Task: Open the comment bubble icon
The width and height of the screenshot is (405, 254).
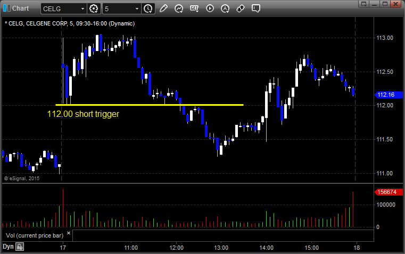Action: click(255, 9)
